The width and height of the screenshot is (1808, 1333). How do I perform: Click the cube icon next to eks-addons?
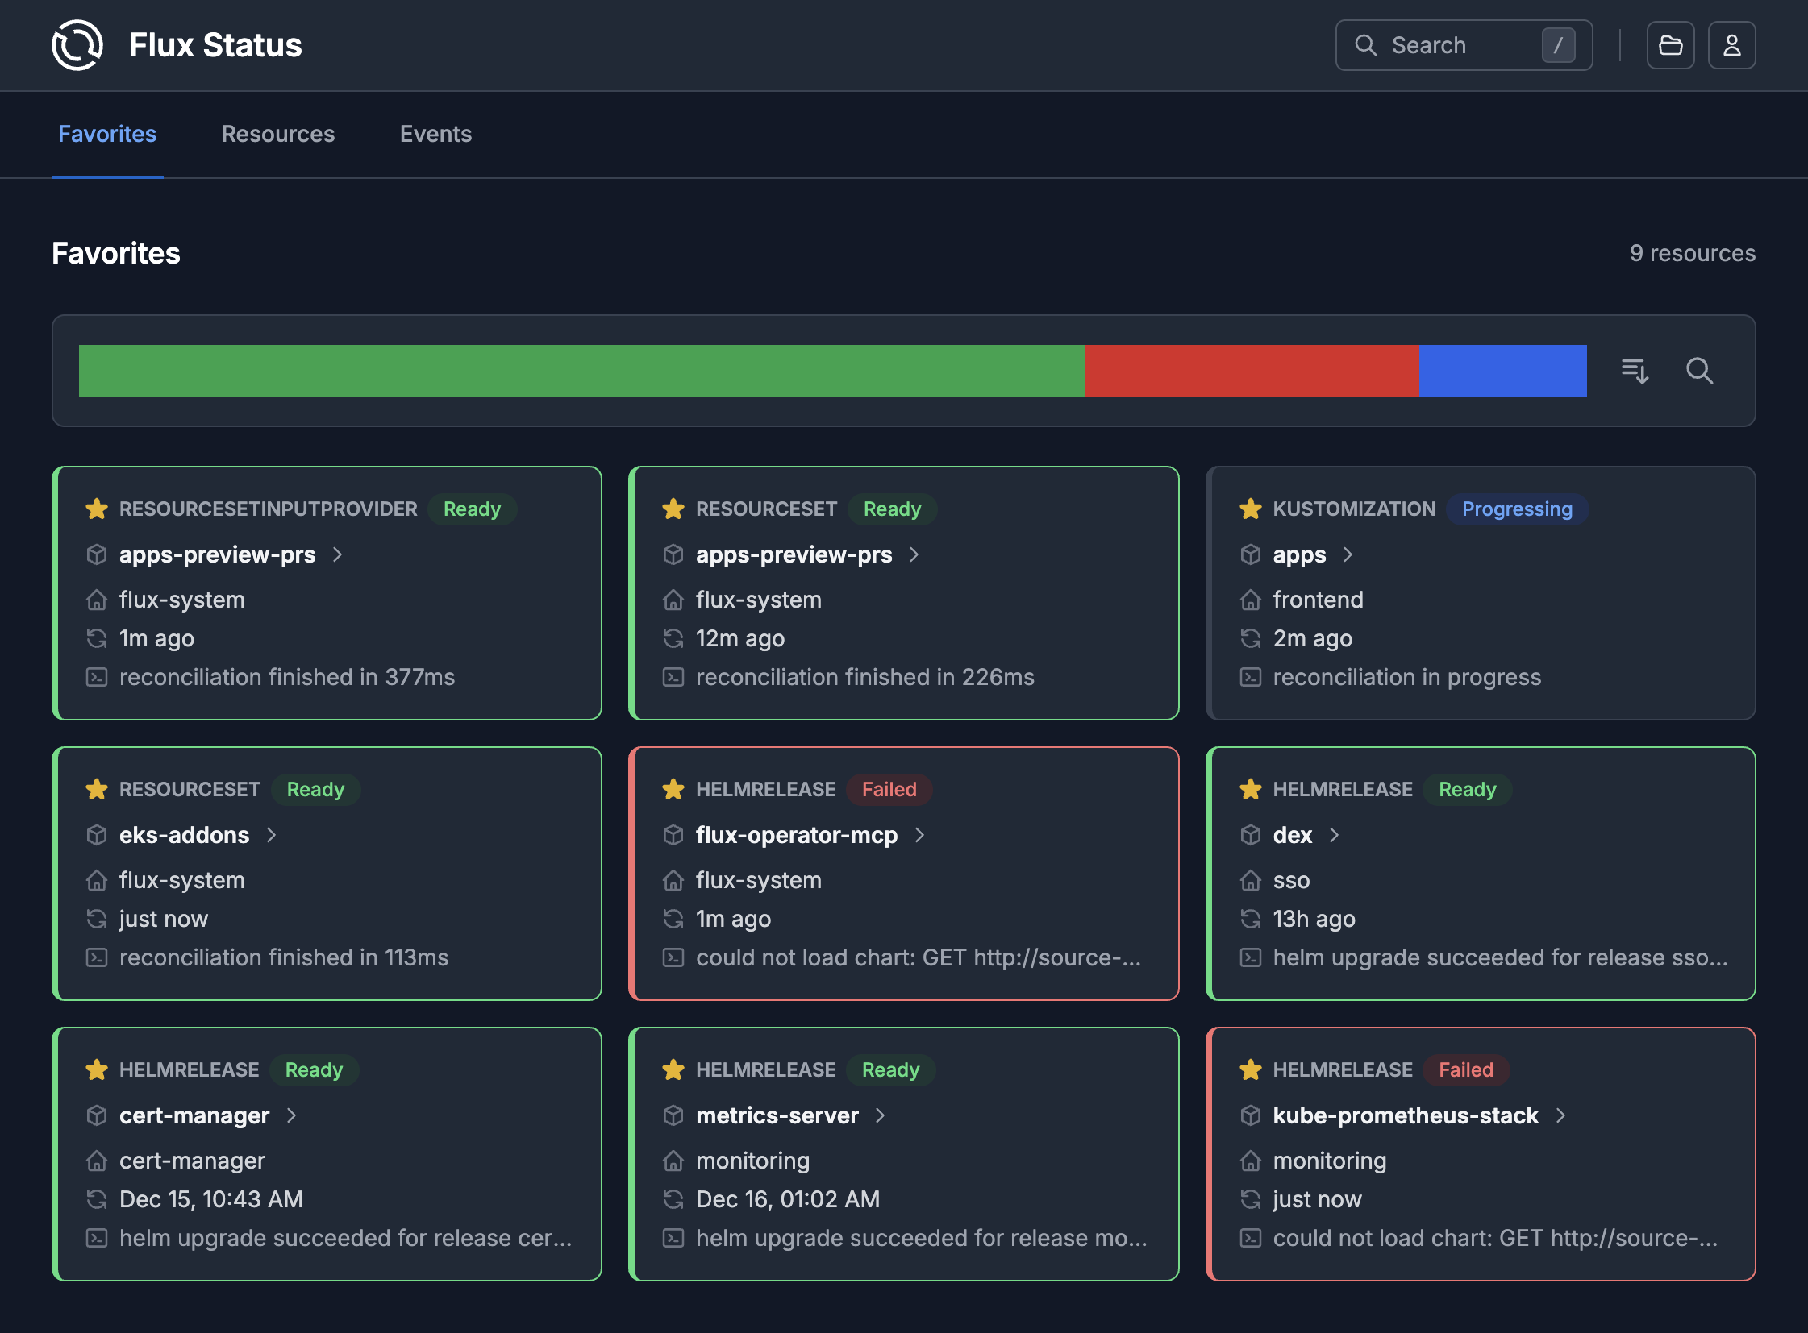96,835
